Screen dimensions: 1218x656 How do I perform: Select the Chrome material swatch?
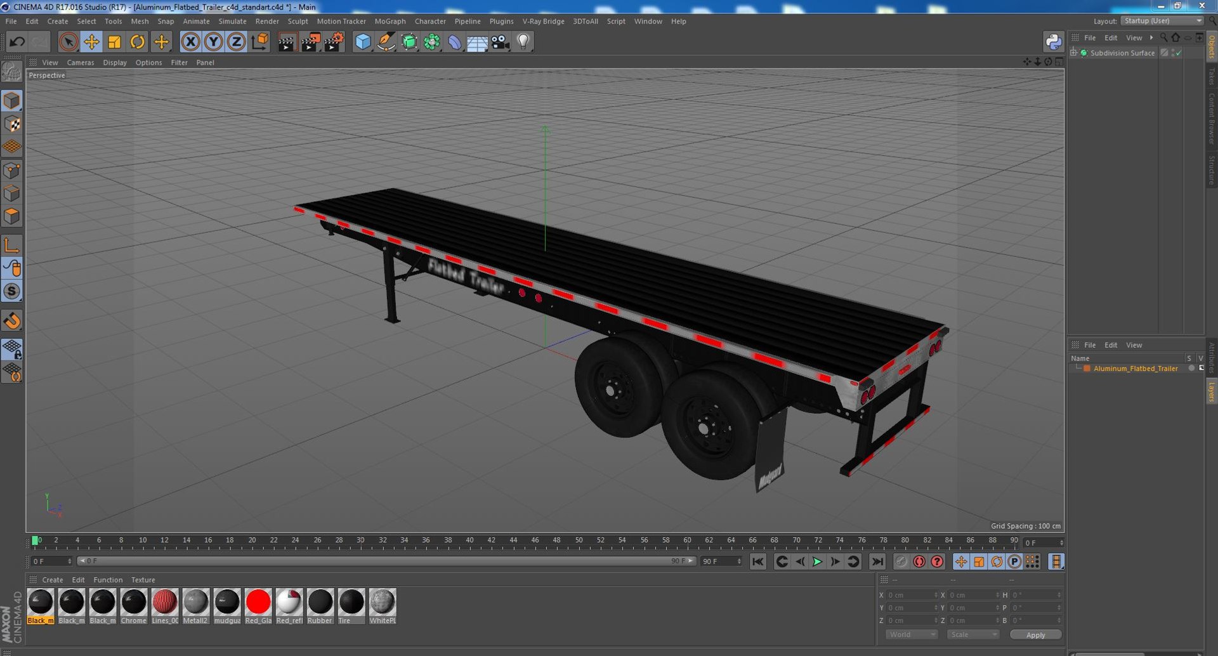point(134,607)
